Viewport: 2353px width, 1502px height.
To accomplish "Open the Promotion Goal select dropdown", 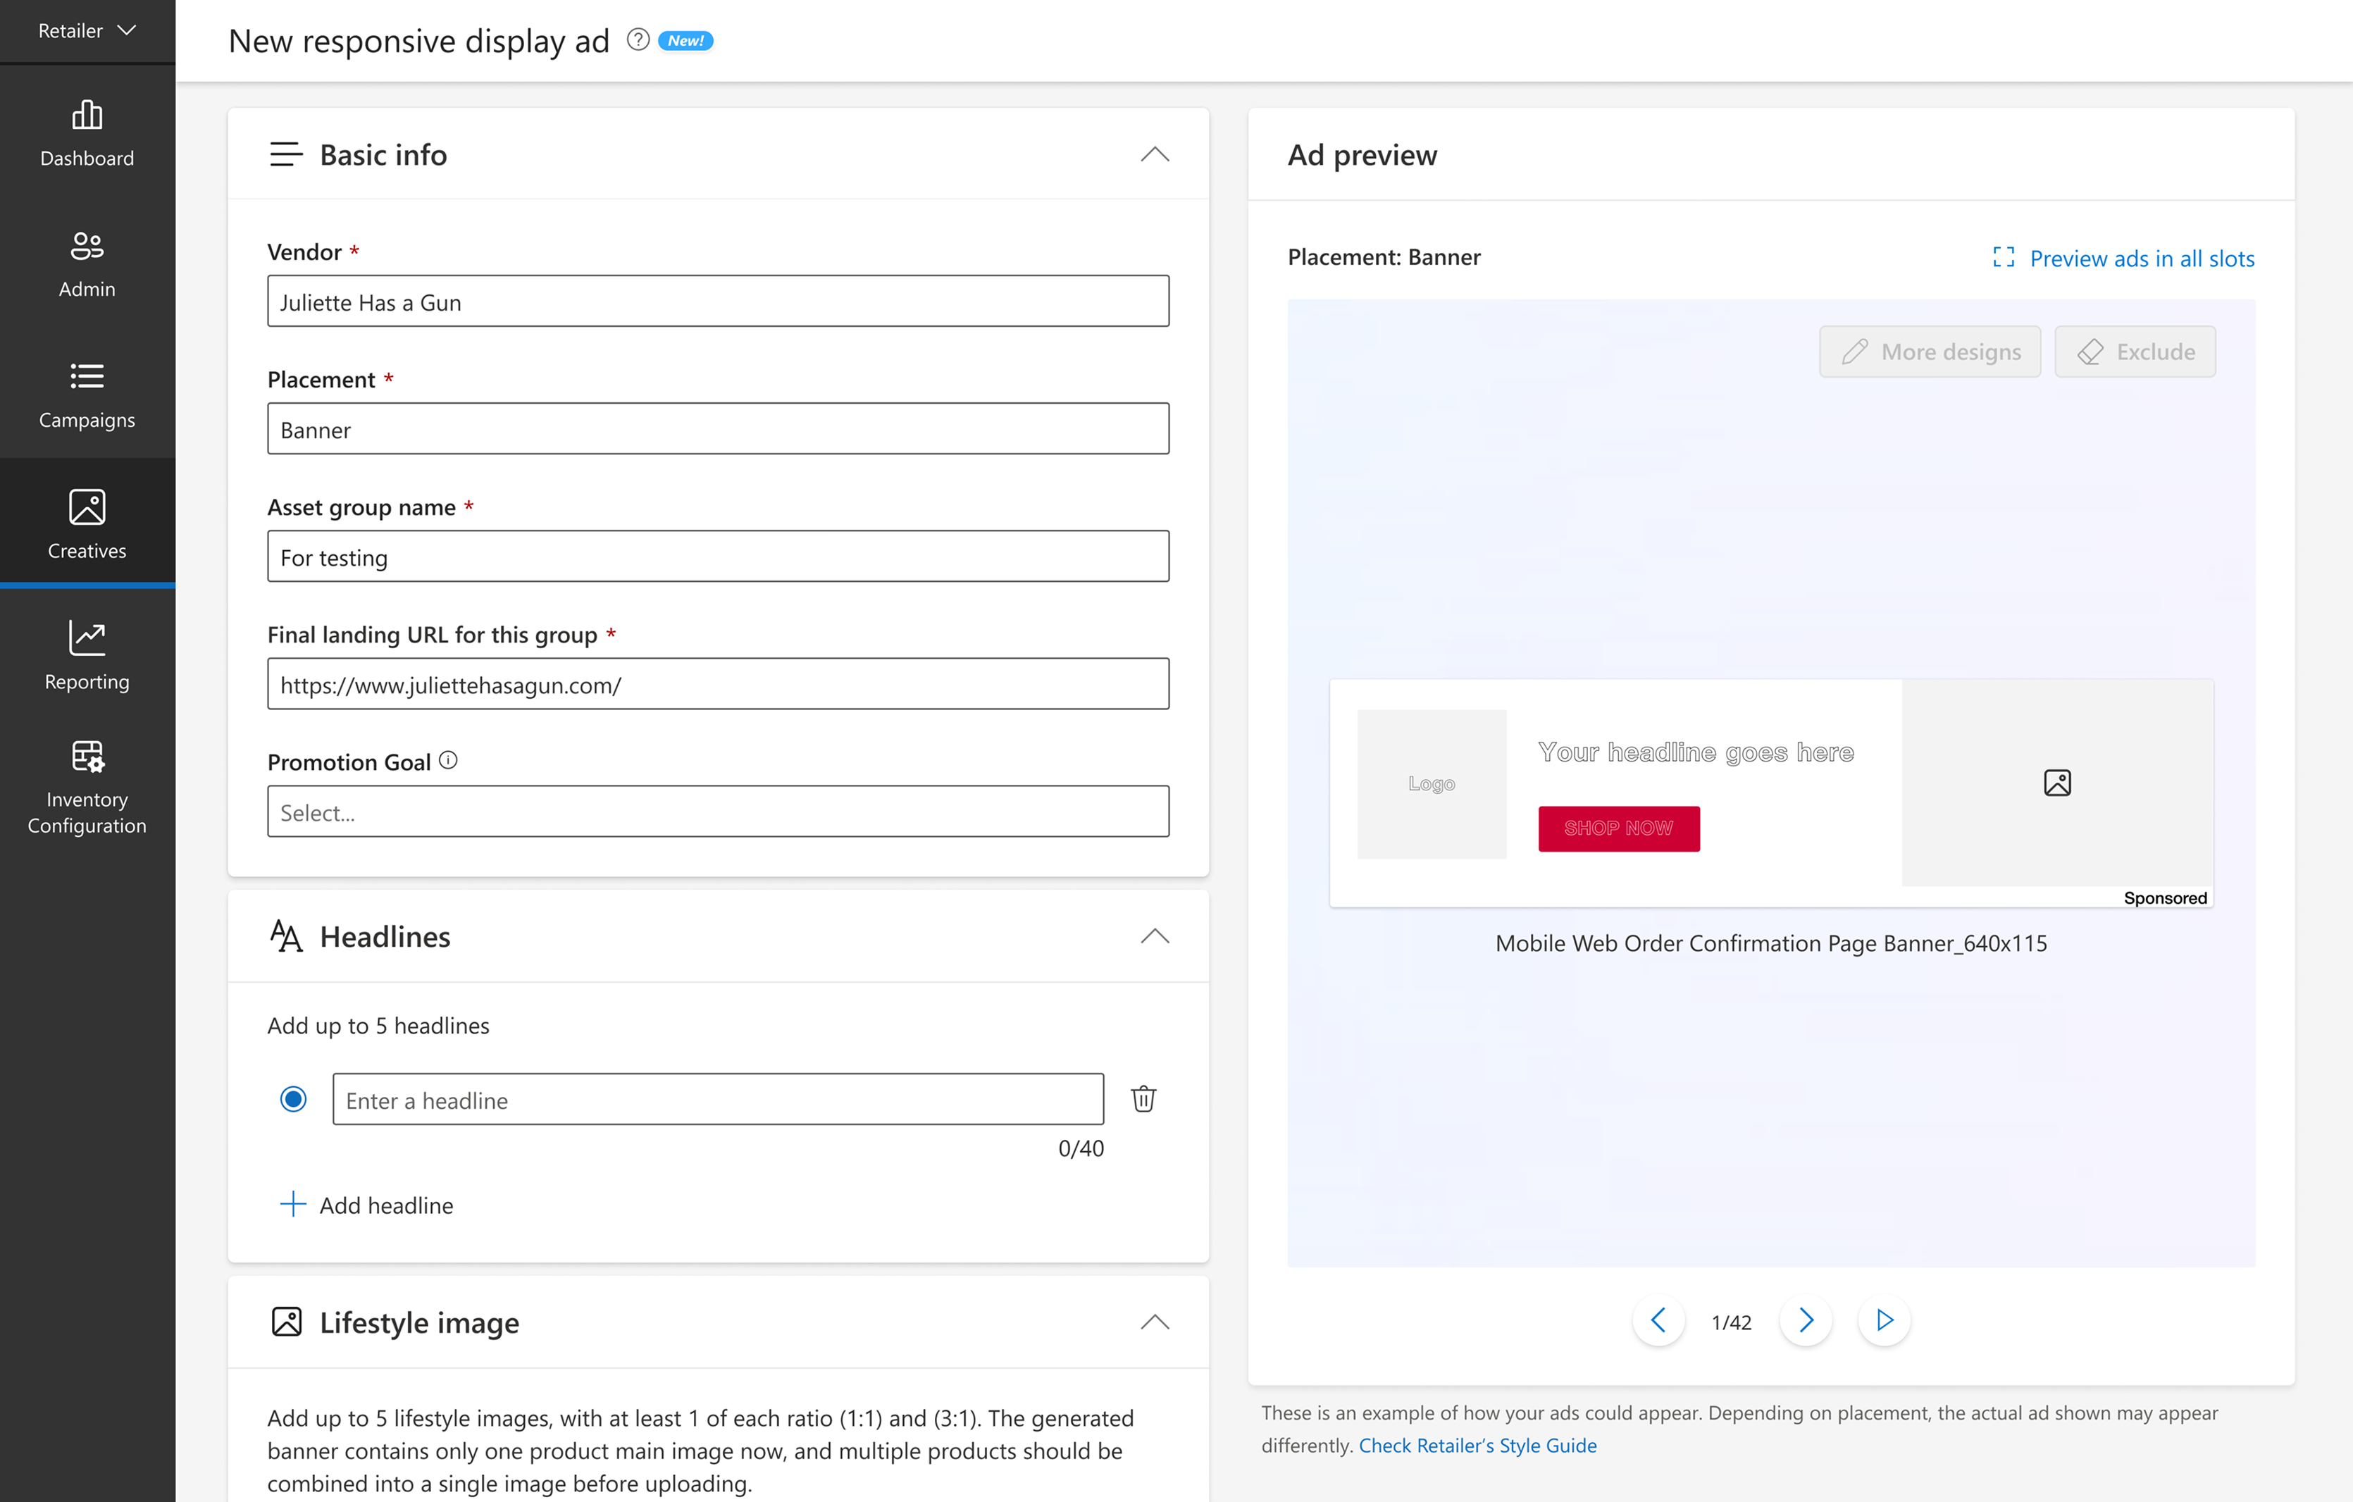I will pos(717,812).
